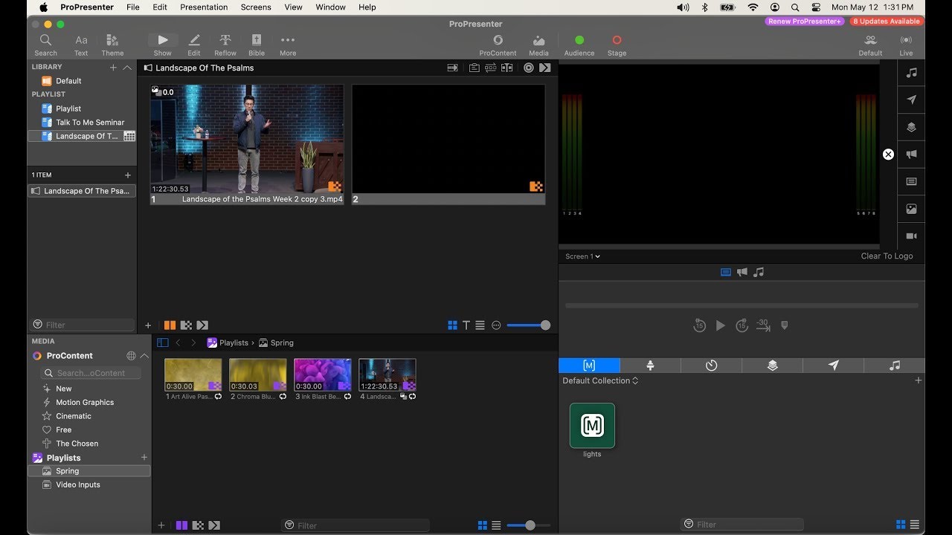952x535 pixels.
Task: Open the Presentation menu
Action: (x=204, y=7)
